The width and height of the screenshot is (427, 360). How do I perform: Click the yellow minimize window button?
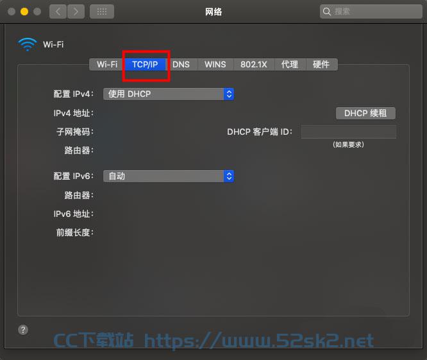point(24,12)
